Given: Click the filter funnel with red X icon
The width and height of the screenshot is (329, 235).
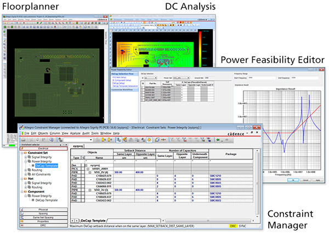Looking at the screenshot, I should 184,140.
